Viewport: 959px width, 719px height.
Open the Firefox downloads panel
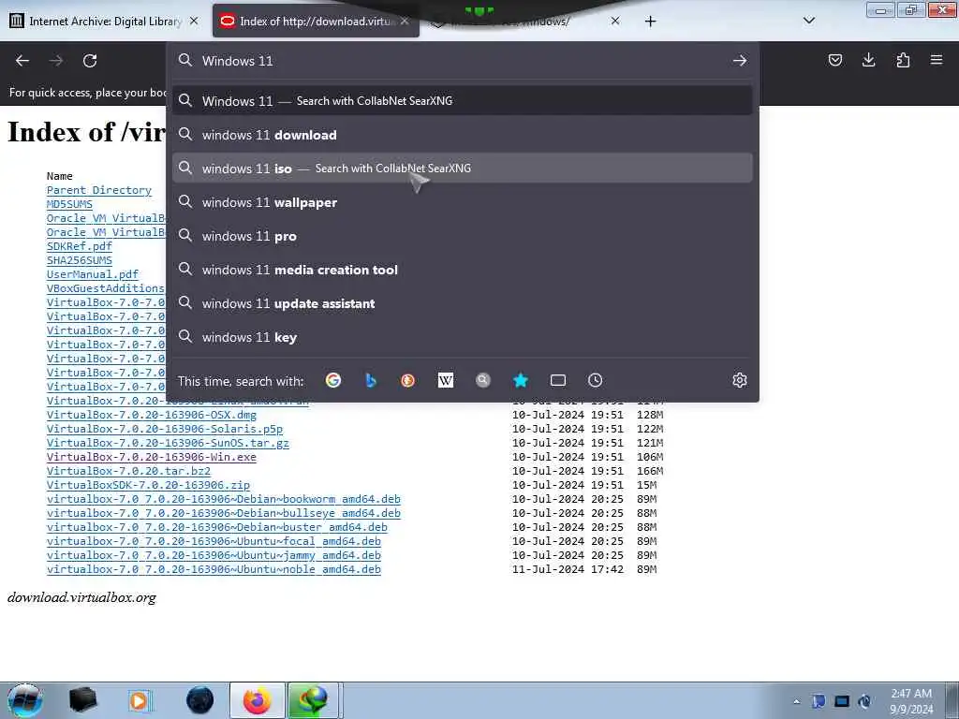(x=868, y=60)
